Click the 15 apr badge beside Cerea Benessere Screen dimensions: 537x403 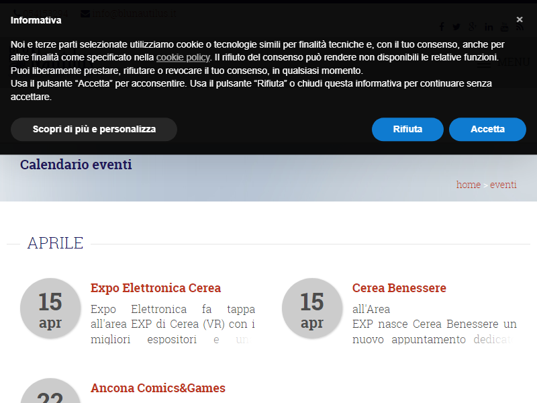(312, 308)
